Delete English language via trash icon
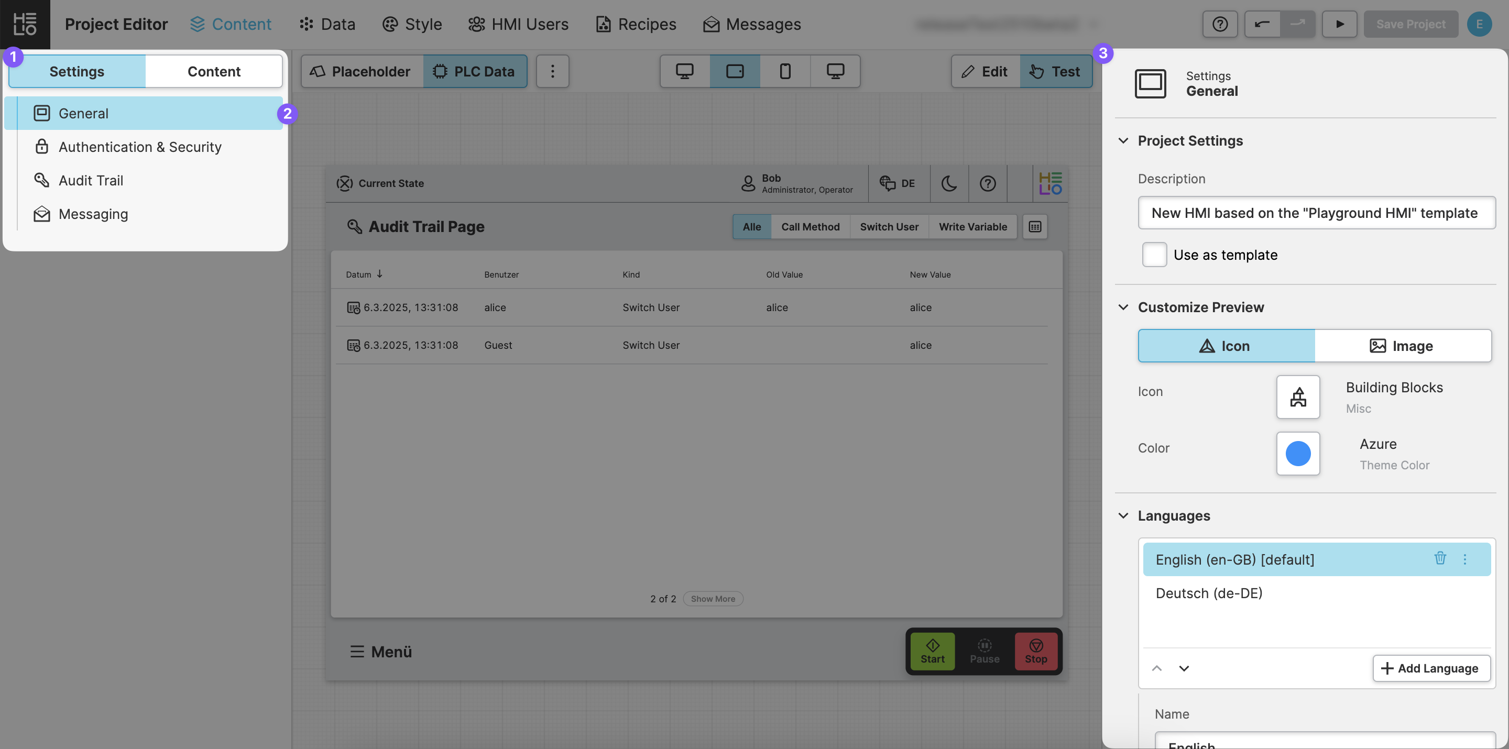This screenshot has width=1509, height=749. [x=1440, y=558]
